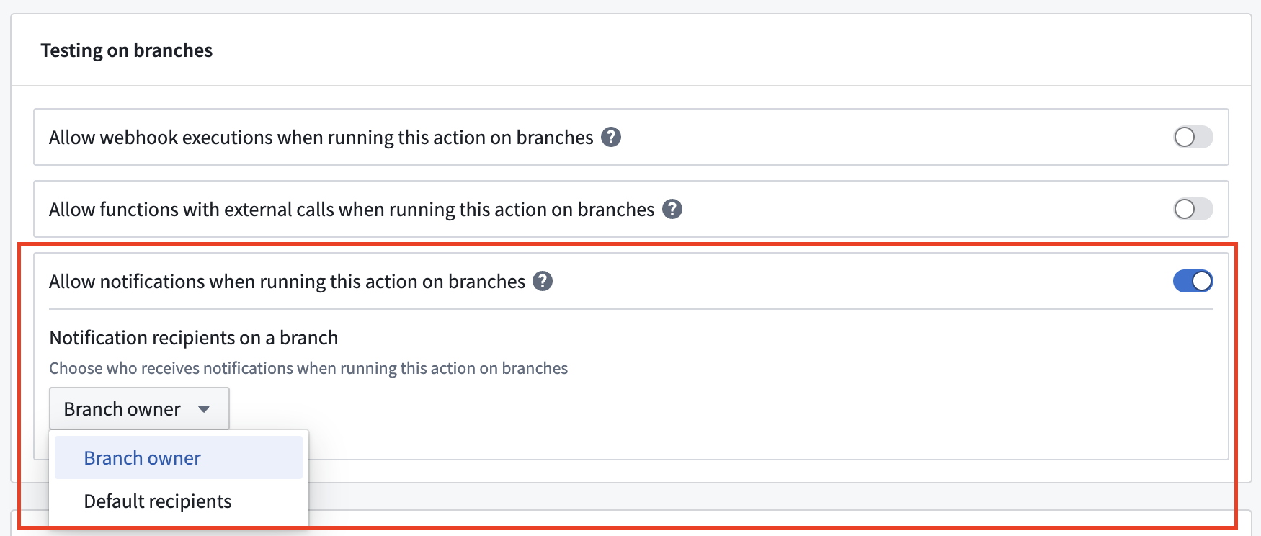Select 'Default recipients' from the dropdown
Viewport: 1261px width, 536px height.
pos(158,501)
